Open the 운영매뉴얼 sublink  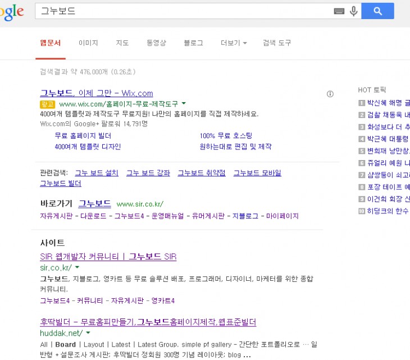(167, 216)
